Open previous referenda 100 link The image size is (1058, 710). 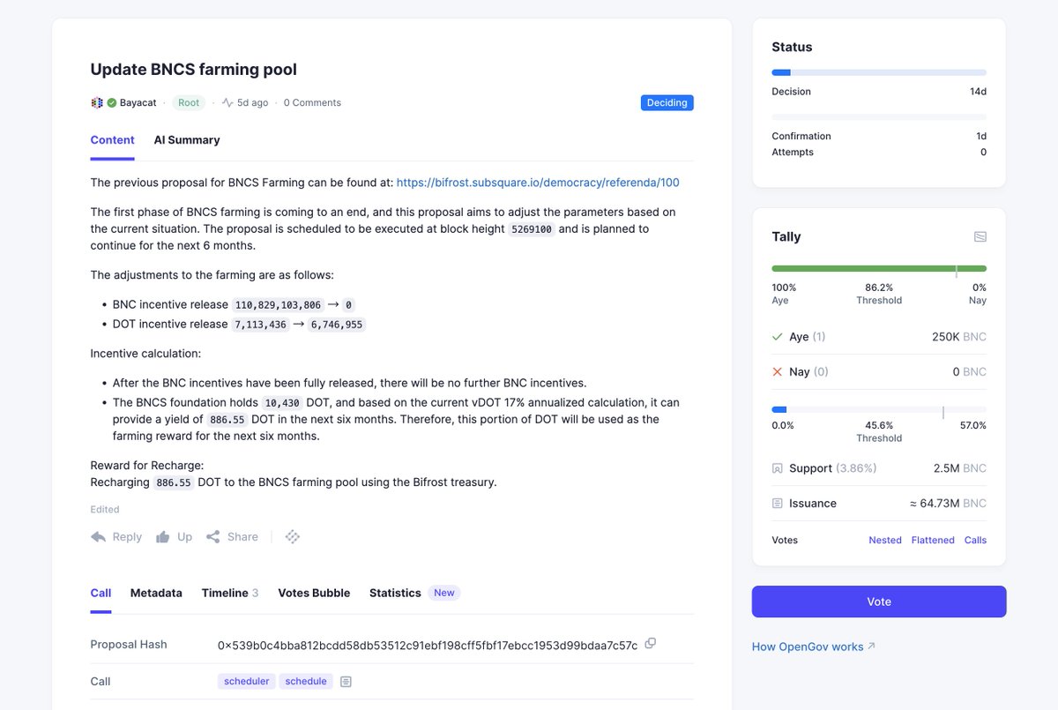point(538,183)
